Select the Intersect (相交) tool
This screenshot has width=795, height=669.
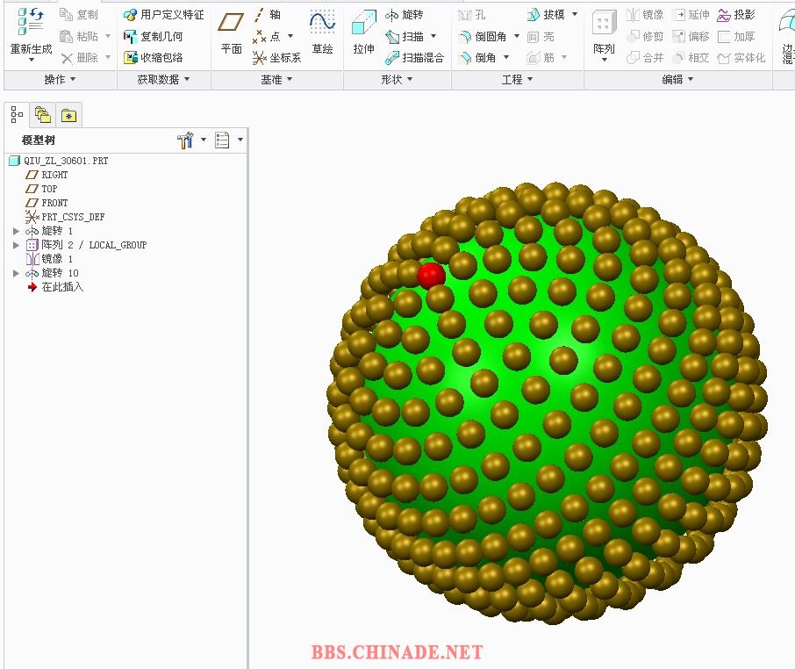click(691, 58)
